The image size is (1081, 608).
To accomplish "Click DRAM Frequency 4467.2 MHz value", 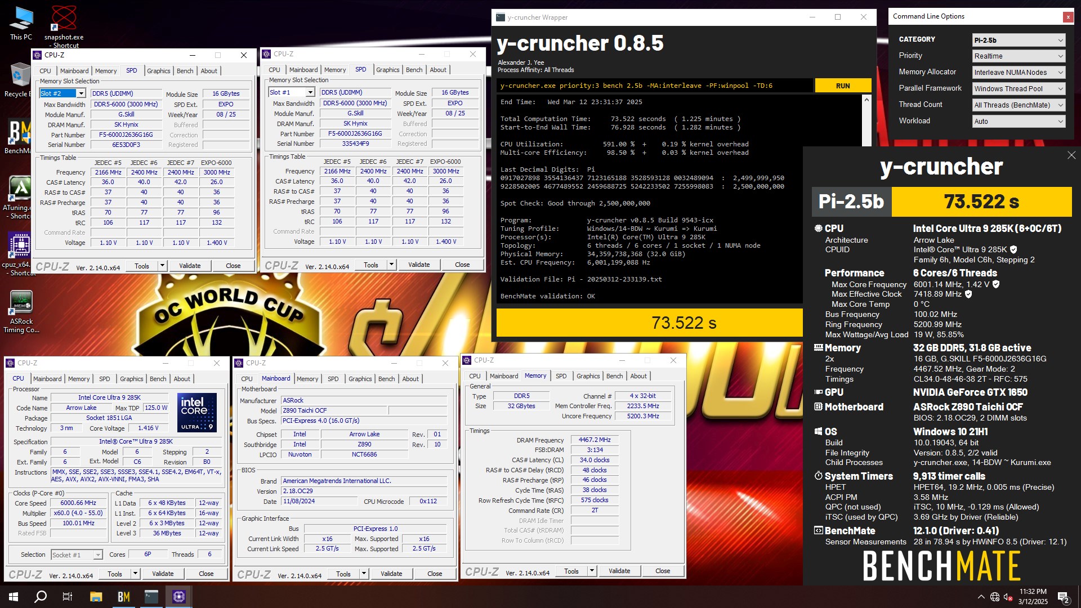I will 595,440.
